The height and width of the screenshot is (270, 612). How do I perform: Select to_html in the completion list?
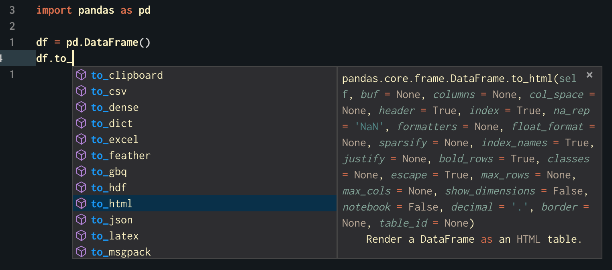[x=112, y=203]
